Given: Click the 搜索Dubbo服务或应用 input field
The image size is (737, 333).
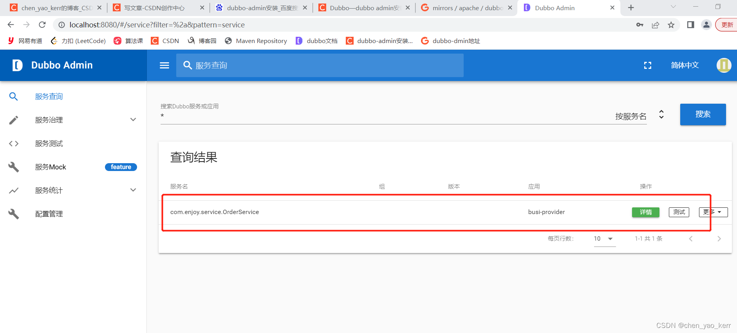Looking at the screenshot, I should (384, 116).
